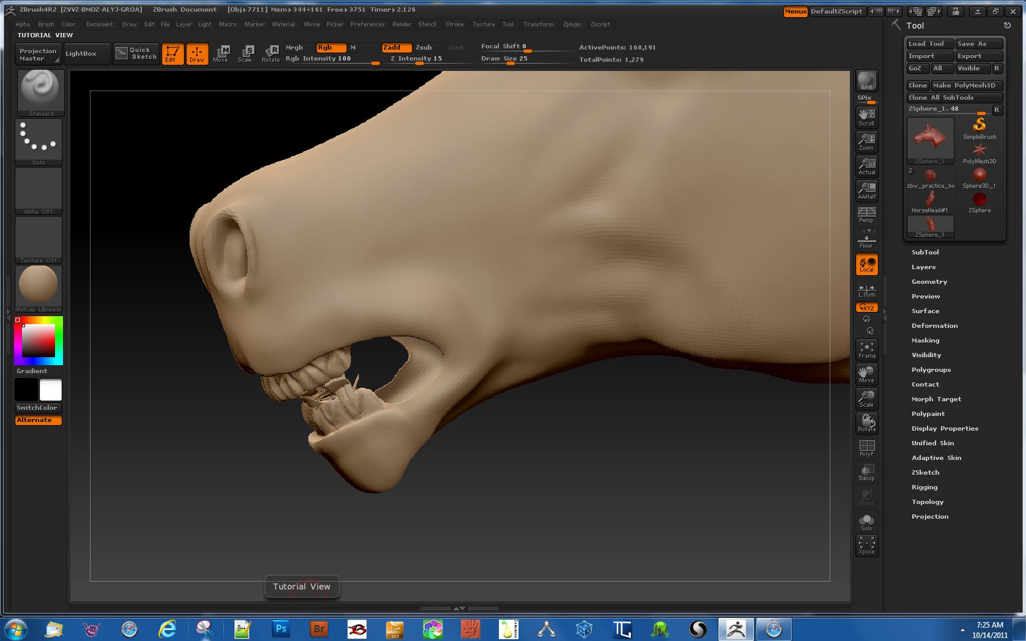
Task: Select the Scroll canvas tool
Action: (866, 117)
